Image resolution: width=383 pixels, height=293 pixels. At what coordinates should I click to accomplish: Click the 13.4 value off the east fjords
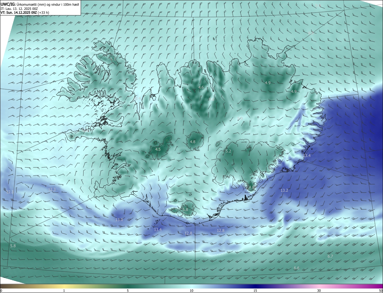(307, 156)
